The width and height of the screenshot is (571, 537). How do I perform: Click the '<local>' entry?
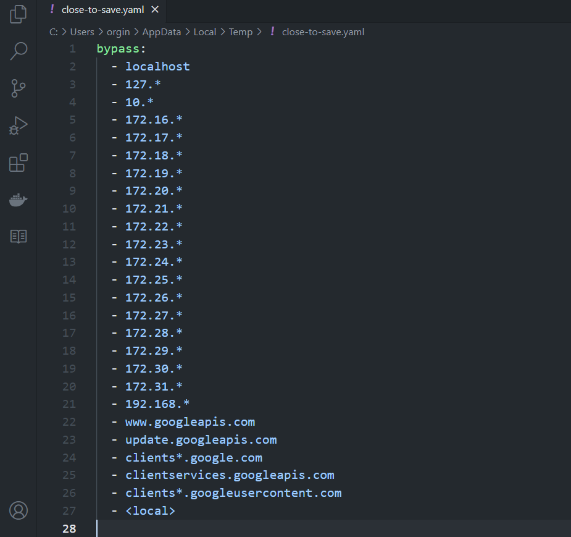[x=150, y=511]
